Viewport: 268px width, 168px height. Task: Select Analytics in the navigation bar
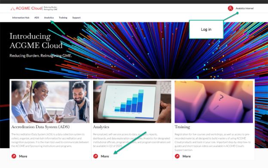49,18
